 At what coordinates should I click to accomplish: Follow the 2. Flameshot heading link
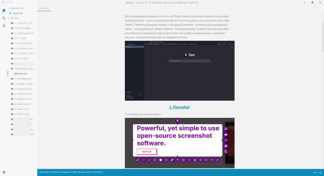tap(179, 107)
